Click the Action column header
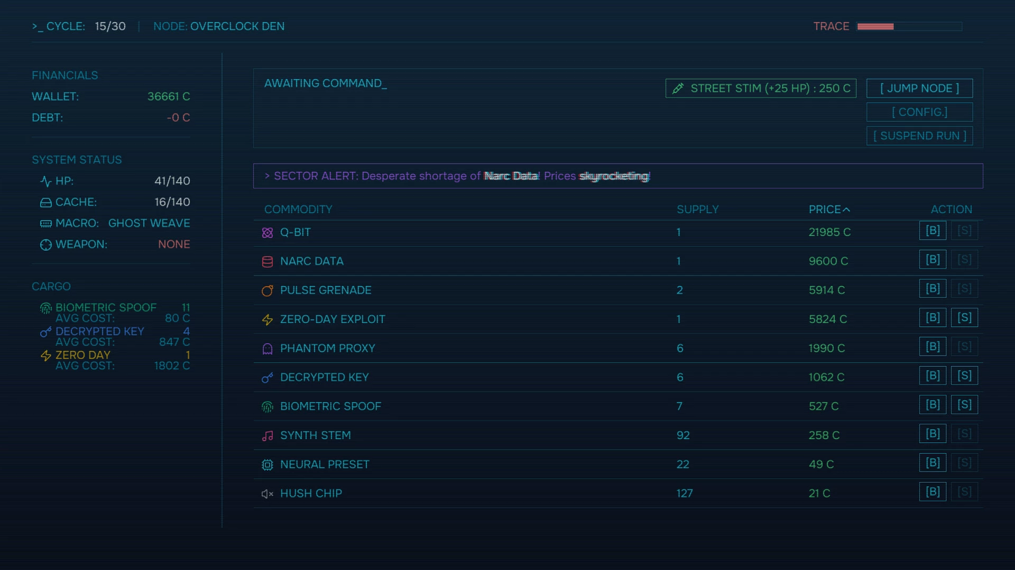Screen dimensions: 1015x570 (x=951, y=210)
